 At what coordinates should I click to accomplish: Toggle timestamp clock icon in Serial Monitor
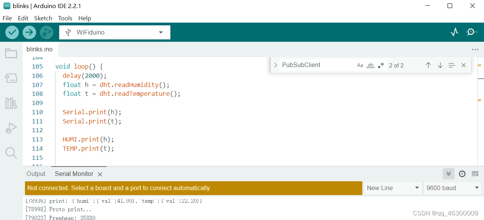[x=462, y=174]
